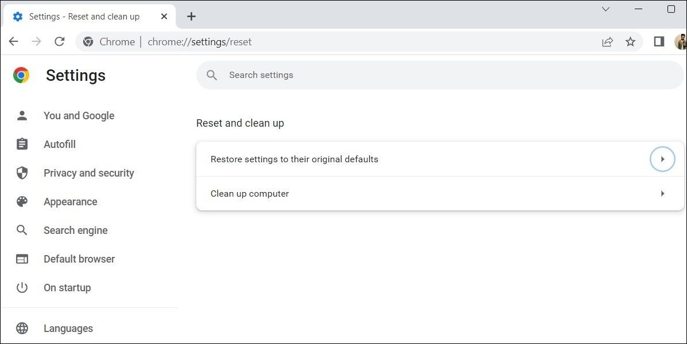The width and height of the screenshot is (687, 344).
Task: Click the Default browser icon
Action: [x=22, y=259]
